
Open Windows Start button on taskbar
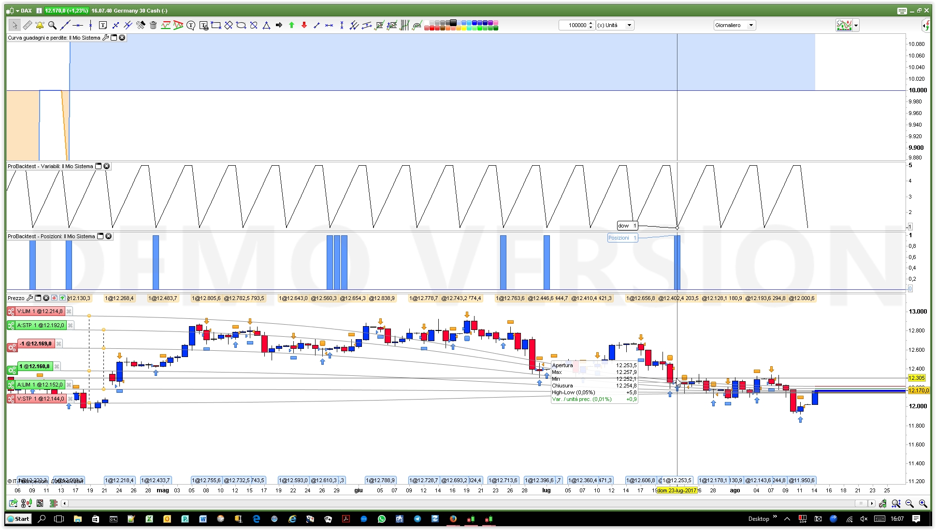(18, 519)
